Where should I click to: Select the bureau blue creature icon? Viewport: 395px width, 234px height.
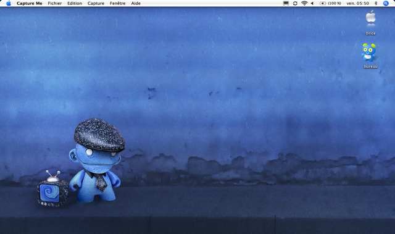(369, 52)
